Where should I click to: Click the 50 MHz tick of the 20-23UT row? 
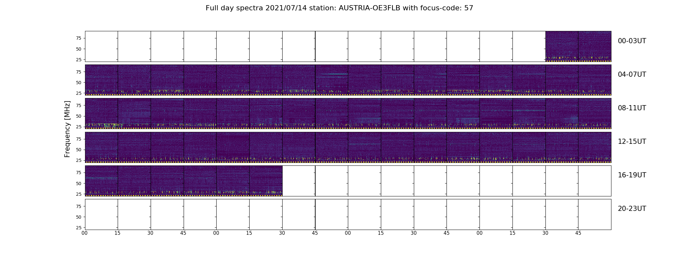pos(79,217)
